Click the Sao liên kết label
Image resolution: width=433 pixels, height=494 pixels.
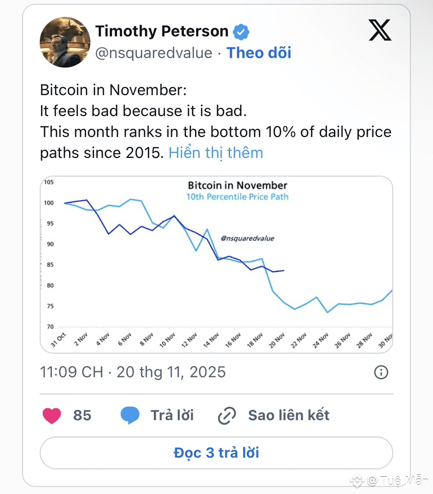(x=289, y=416)
